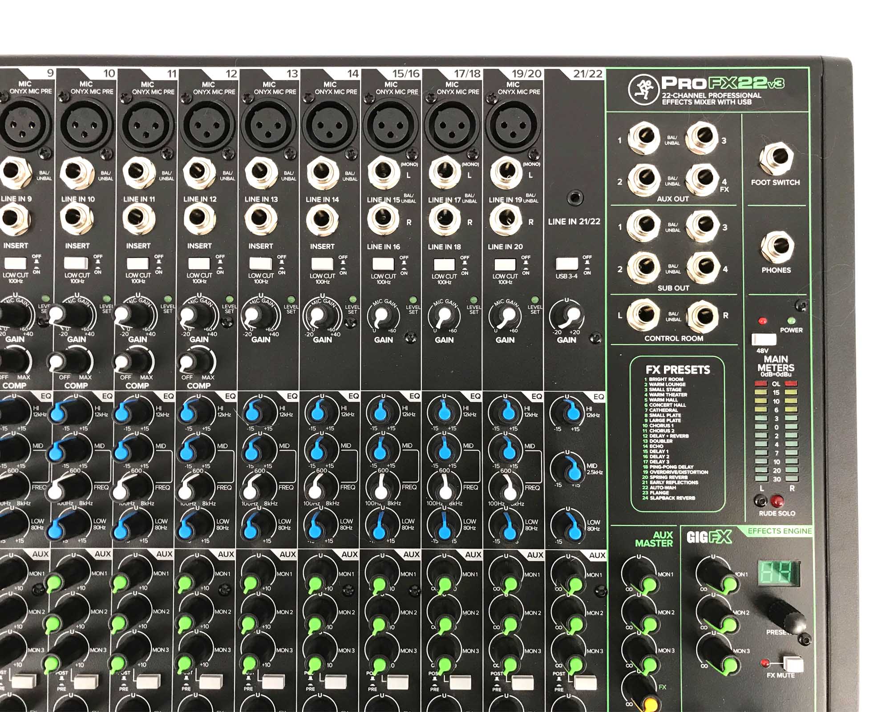Viewport: 890px width, 712px height.
Task: Click AUX OUT 1 jack
Action: click(644, 139)
